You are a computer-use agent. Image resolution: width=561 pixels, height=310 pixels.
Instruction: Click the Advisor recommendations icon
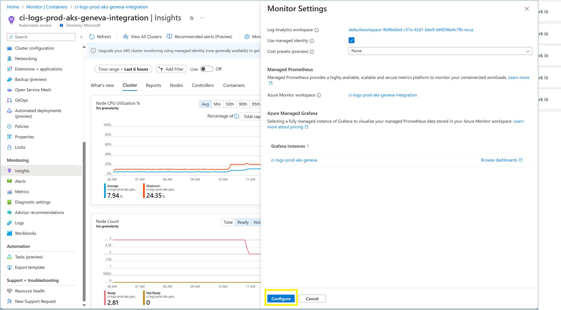tap(9, 212)
